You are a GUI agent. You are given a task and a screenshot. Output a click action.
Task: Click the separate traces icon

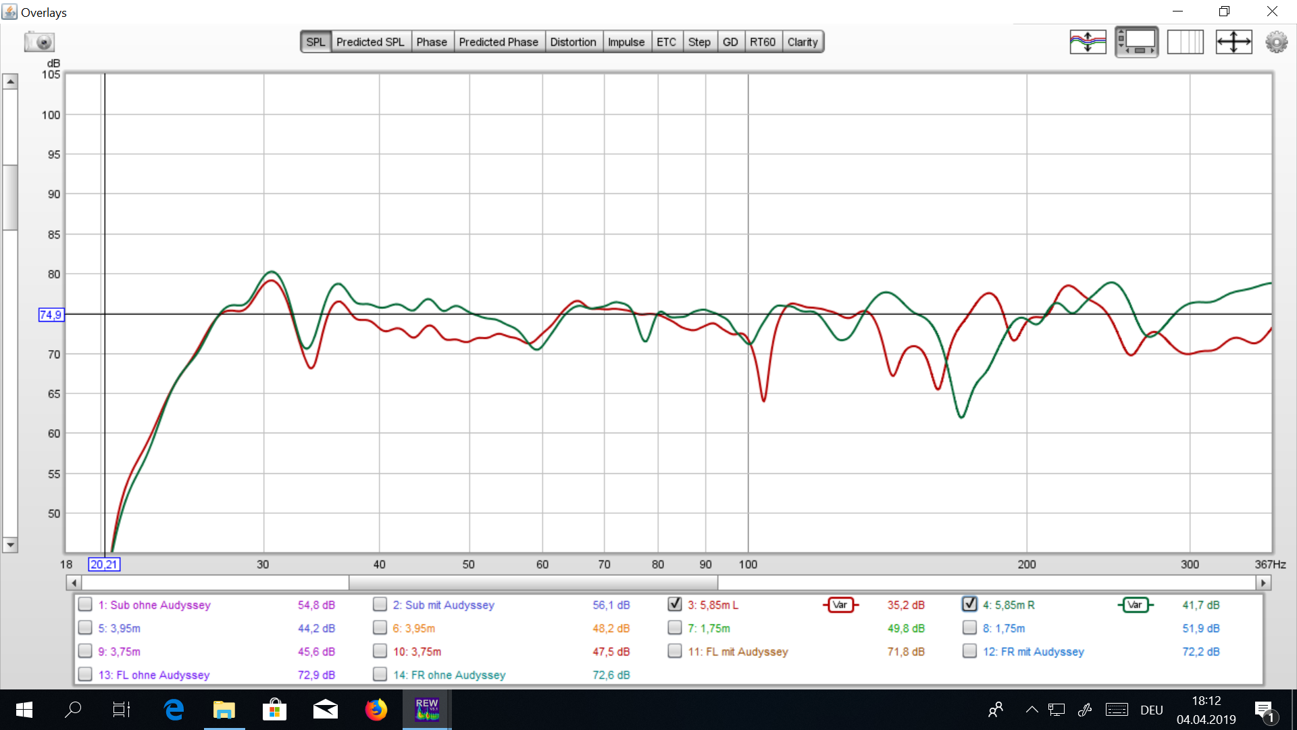(x=1088, y=42)
